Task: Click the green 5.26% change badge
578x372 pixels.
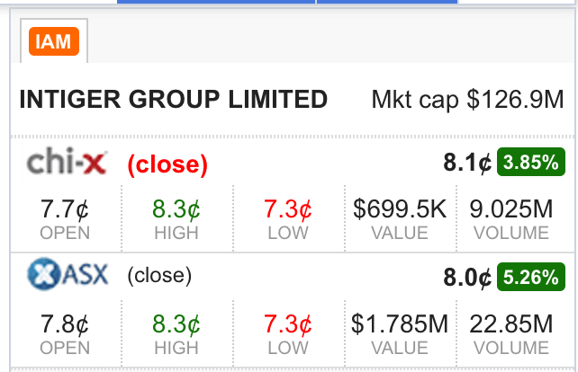Action: (x=531, y=277)
